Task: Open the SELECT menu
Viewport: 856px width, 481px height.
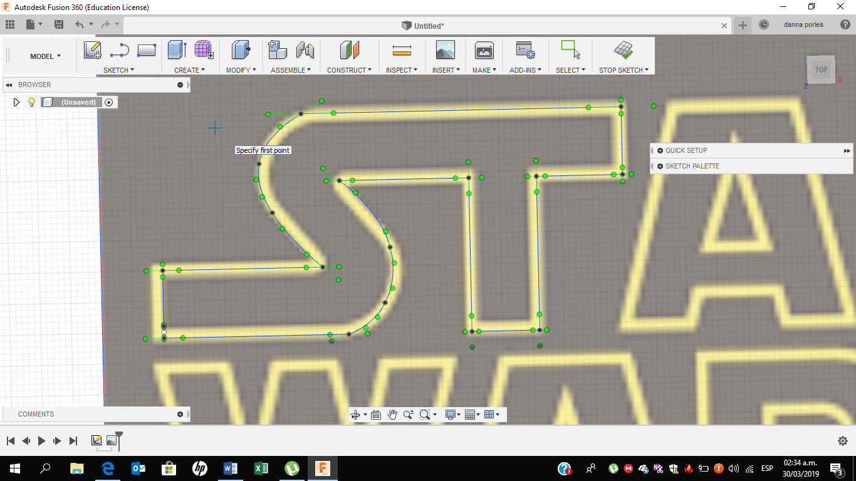Action: (x=570, y=70)
